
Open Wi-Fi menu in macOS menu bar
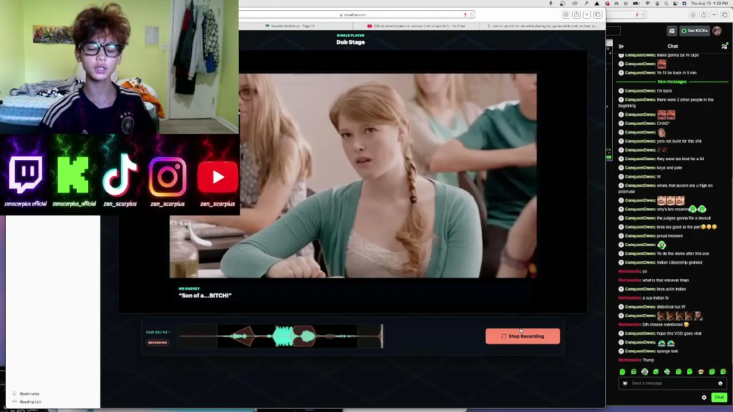tap(647, 3)
